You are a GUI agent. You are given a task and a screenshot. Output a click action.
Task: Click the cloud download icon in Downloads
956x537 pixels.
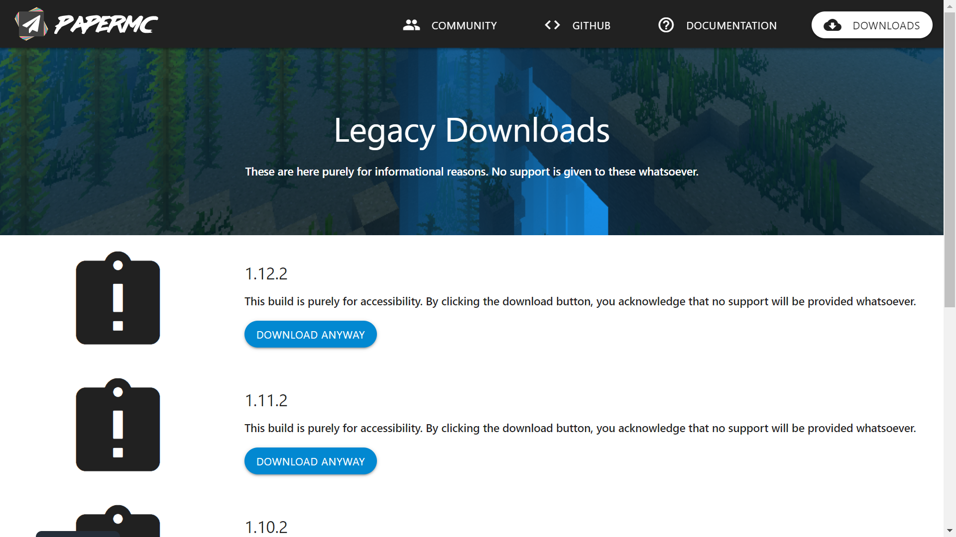tap(832, 25)
